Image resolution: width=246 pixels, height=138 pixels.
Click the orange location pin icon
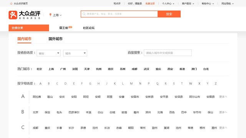(x=50, y=15)
